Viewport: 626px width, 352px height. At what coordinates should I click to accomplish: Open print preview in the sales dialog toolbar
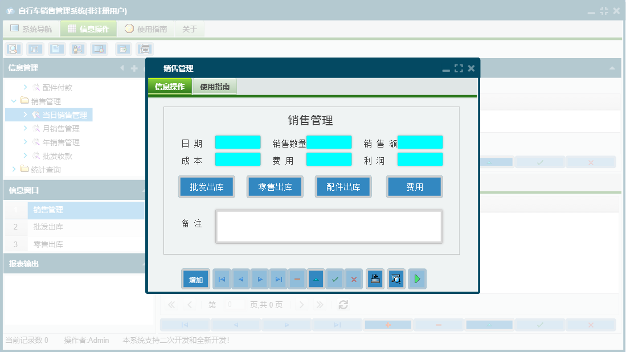tap(396, 279)
